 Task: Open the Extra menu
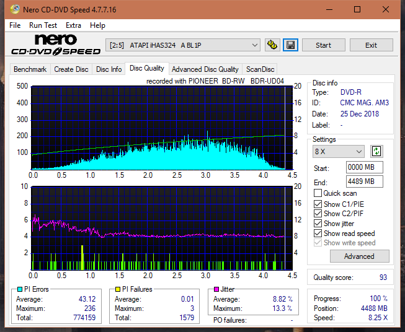tap(73, 25)
